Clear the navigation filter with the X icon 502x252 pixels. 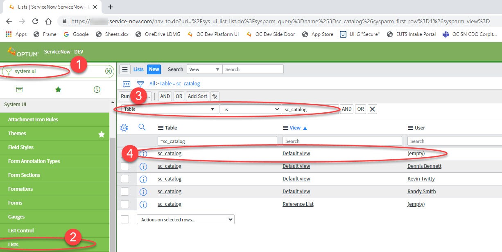click(x=108, y=71)
